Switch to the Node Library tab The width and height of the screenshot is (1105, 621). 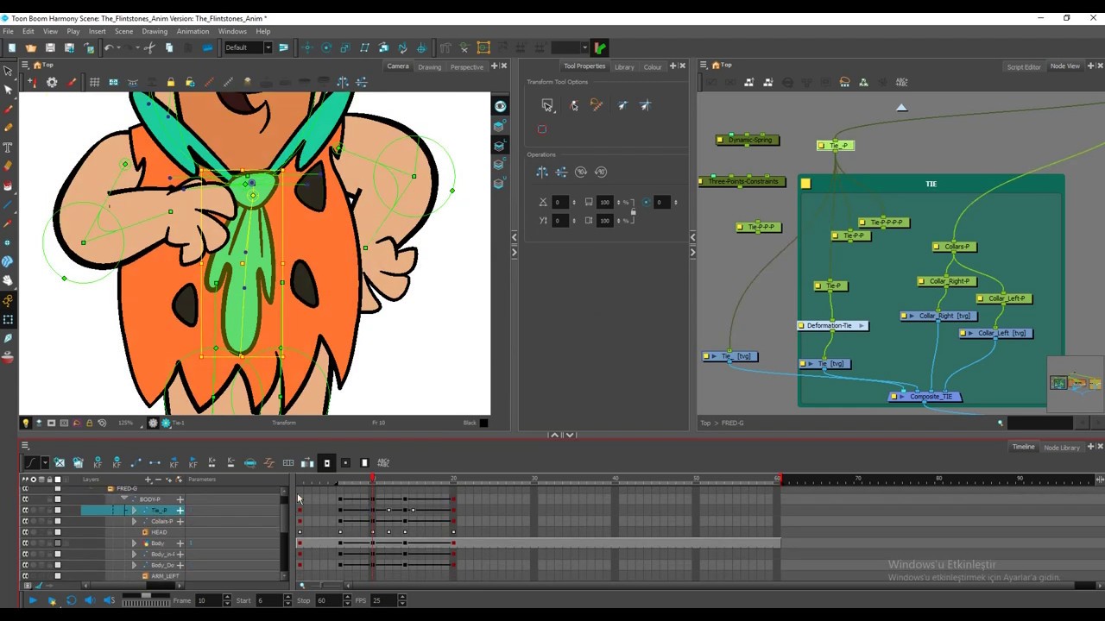tap(1062, 447)
